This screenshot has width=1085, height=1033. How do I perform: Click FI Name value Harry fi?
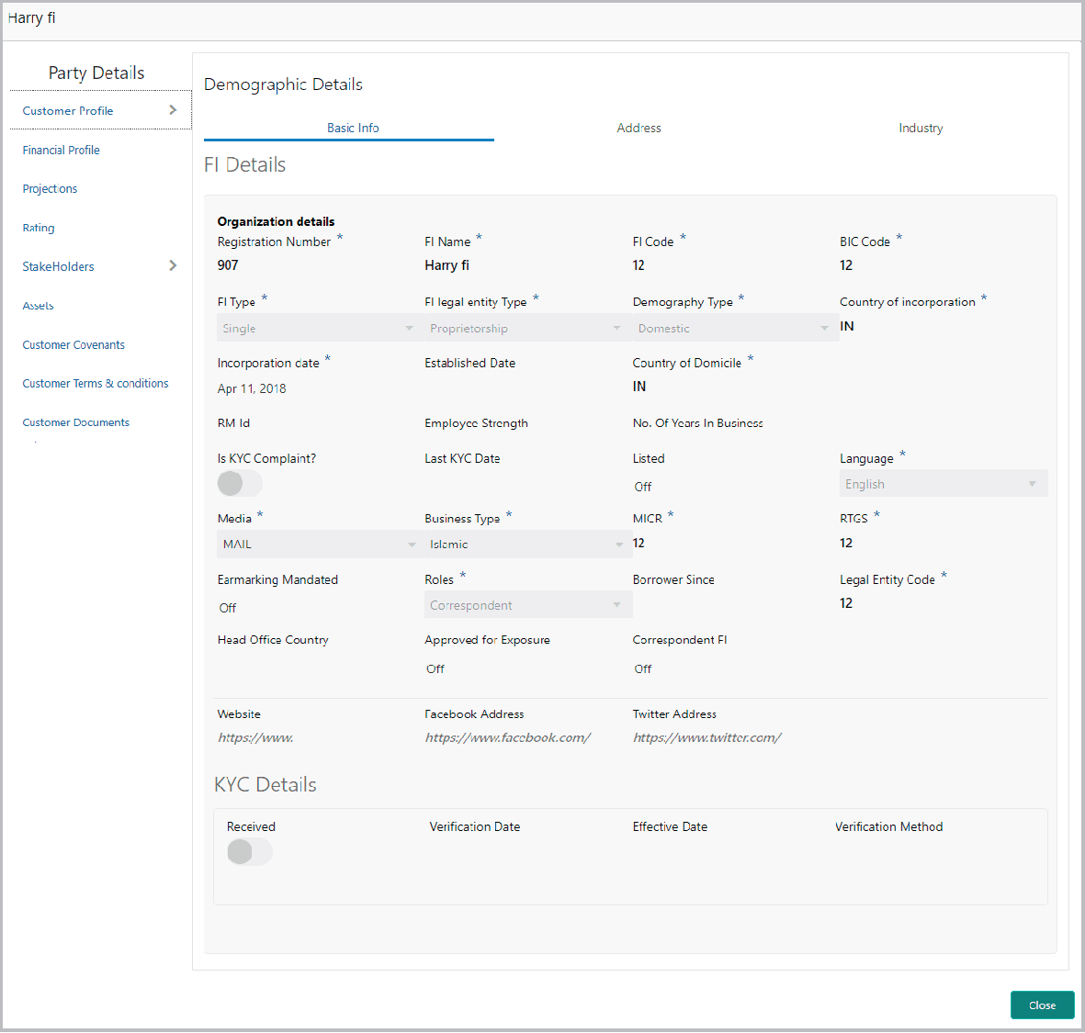447,265
